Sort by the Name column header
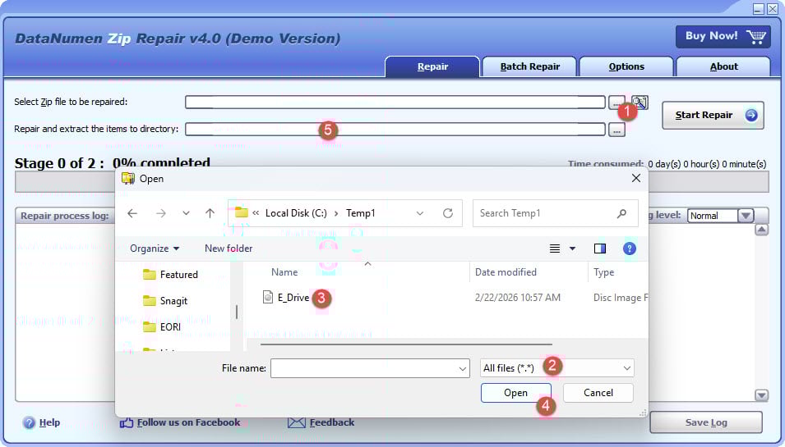The height and width of the screenshot is (447, 785). (284, 272)
